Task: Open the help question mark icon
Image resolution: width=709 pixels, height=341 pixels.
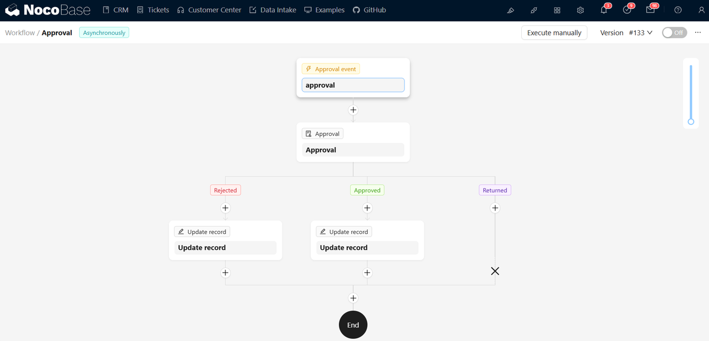Action: click(x=678, y=10)
